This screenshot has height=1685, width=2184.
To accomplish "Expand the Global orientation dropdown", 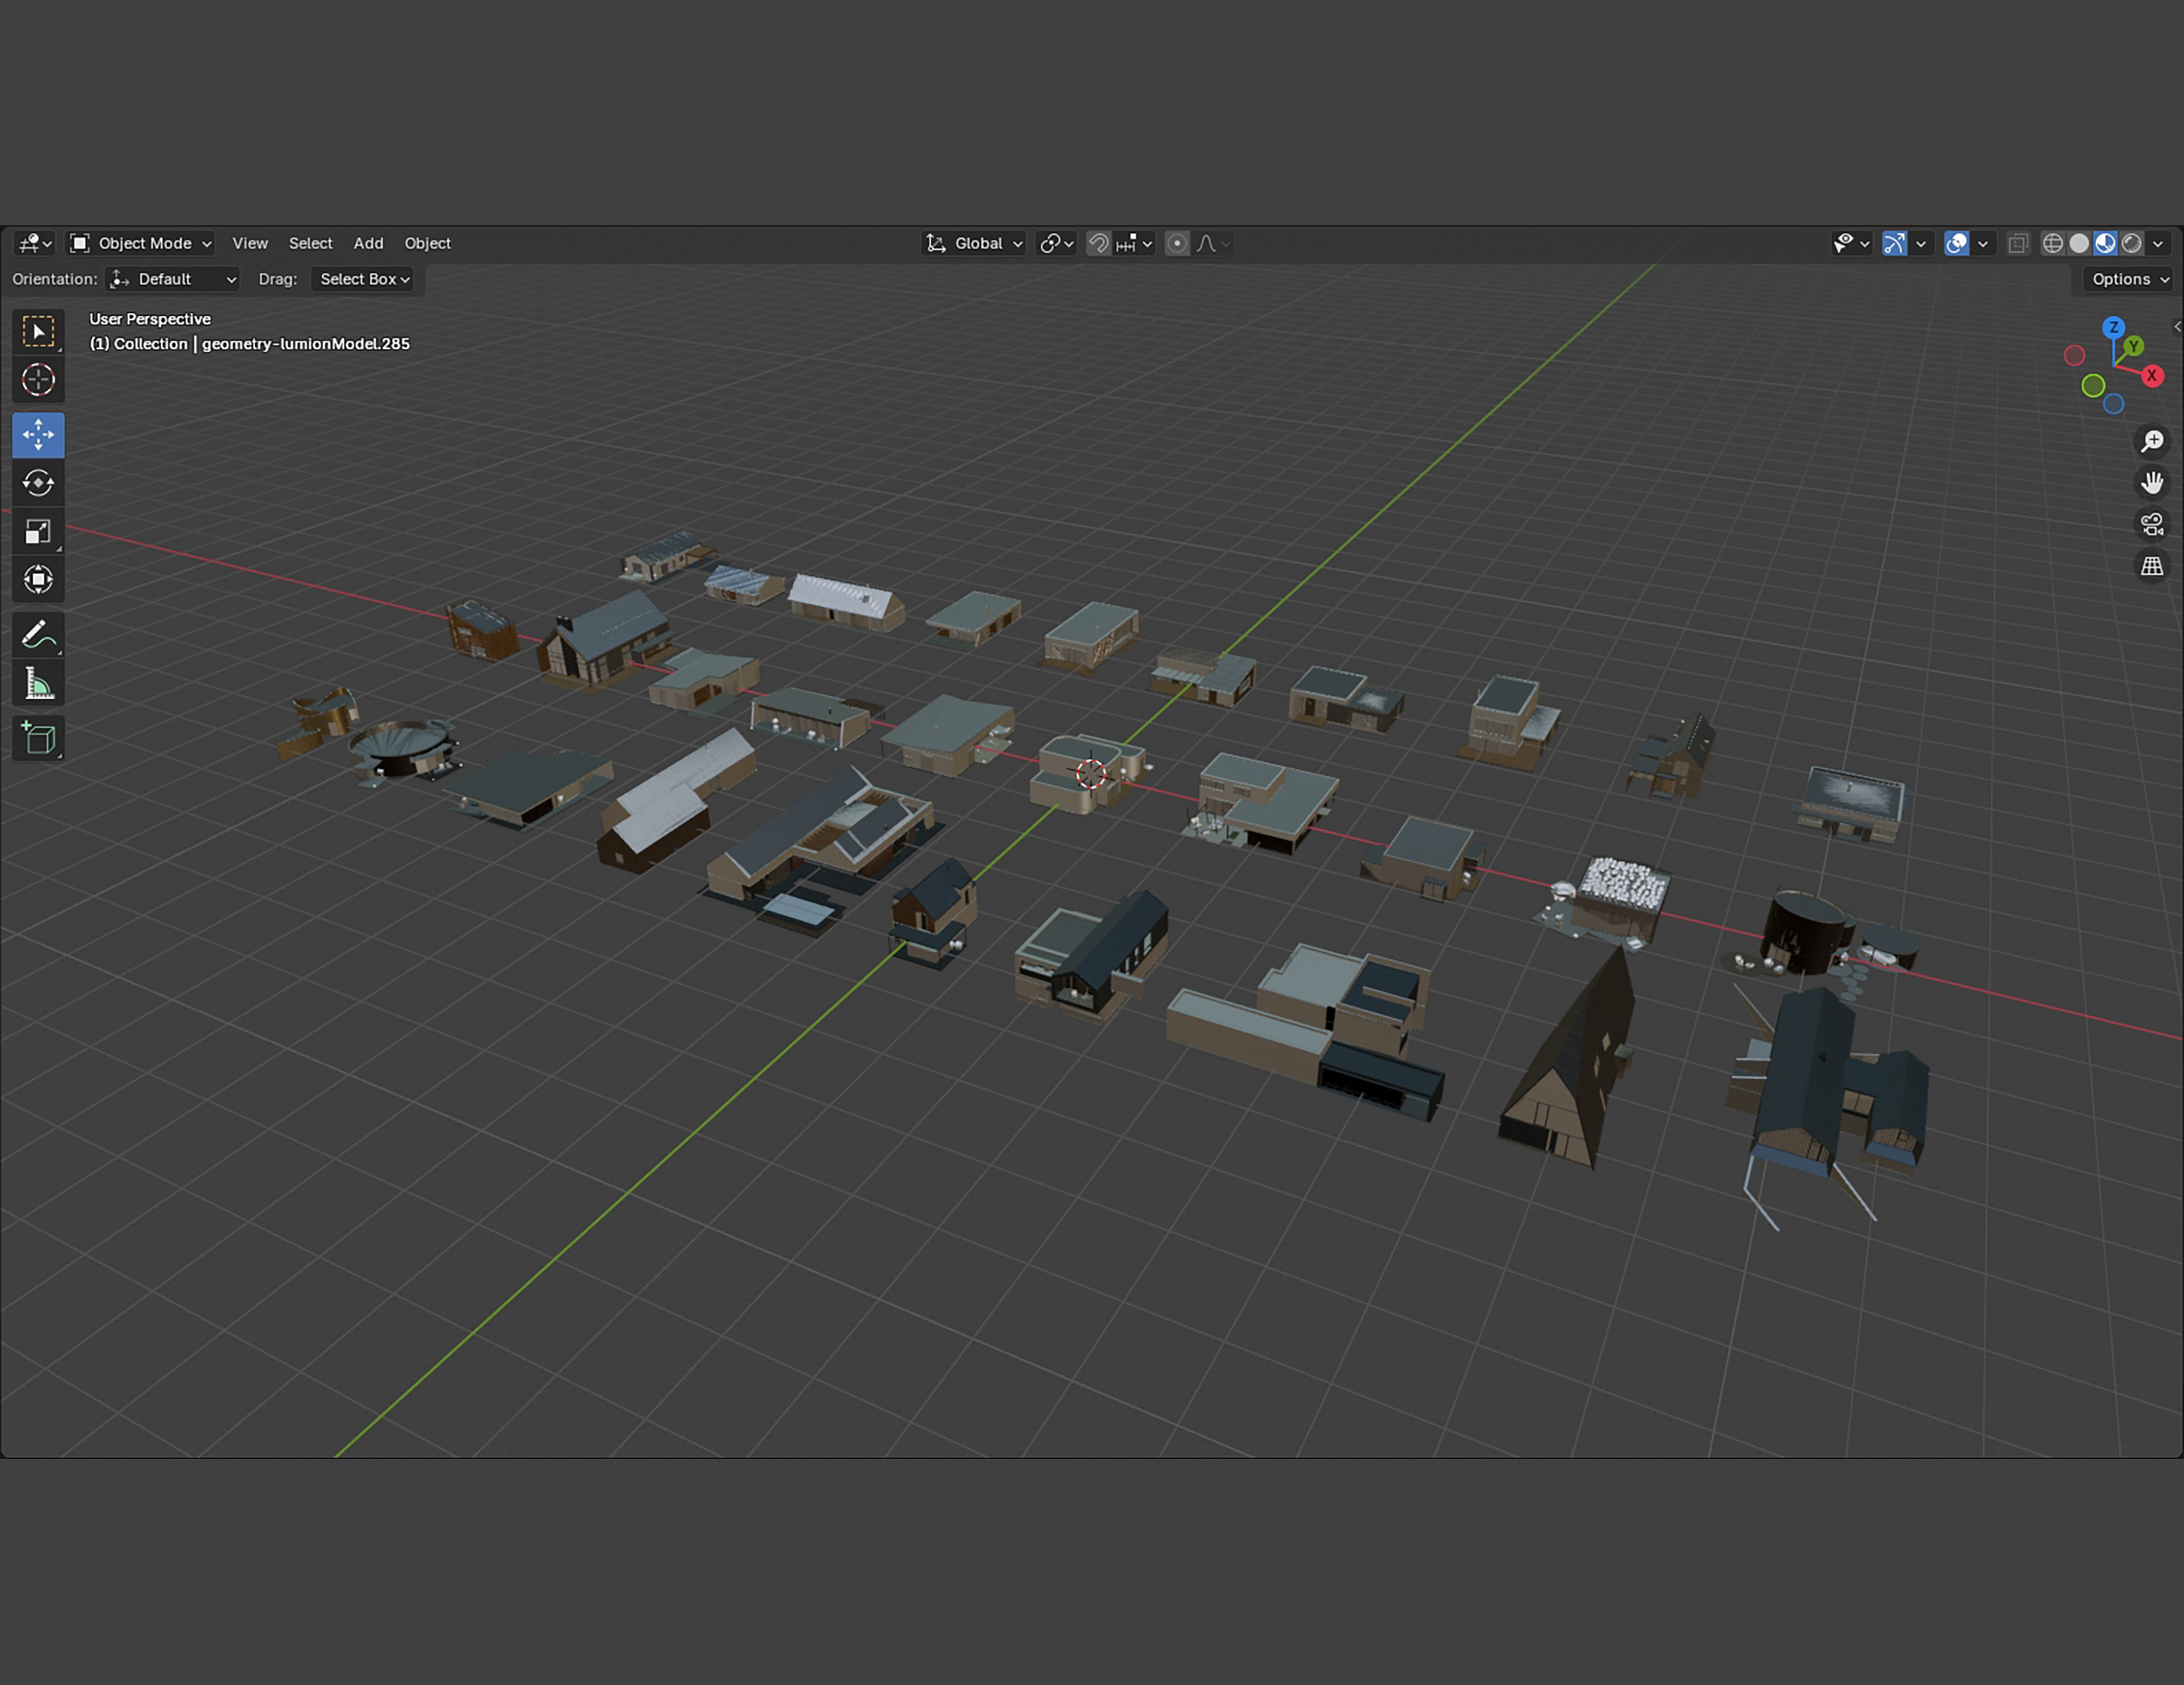I will coord(975,243).
